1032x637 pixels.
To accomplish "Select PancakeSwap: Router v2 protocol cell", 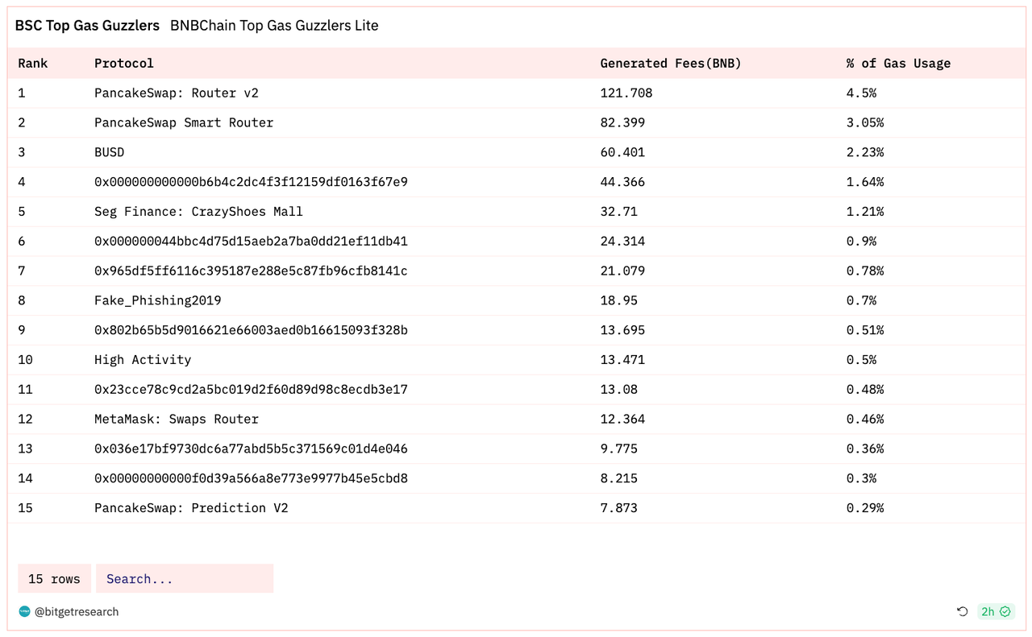I will 177,93.
